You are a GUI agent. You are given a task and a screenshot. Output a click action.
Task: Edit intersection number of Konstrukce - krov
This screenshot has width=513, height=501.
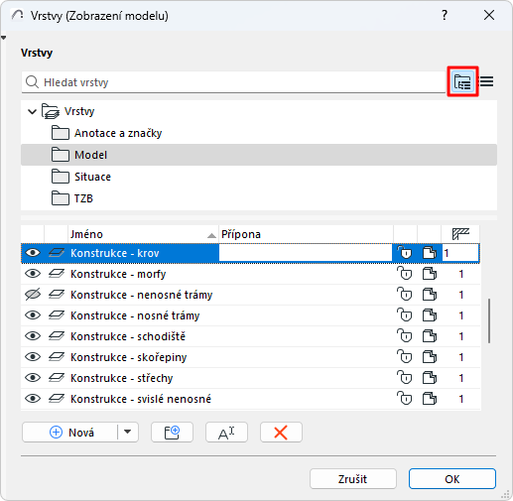click(460, 253)
